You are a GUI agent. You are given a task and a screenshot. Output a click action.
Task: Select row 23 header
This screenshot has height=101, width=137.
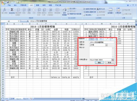pyautogui.click(x=3, y=77)
